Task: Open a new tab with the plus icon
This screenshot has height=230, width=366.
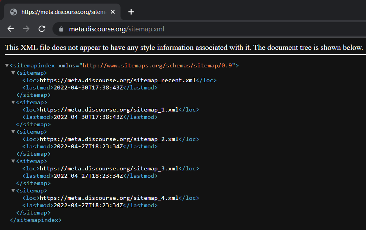Action: (131, 12)
